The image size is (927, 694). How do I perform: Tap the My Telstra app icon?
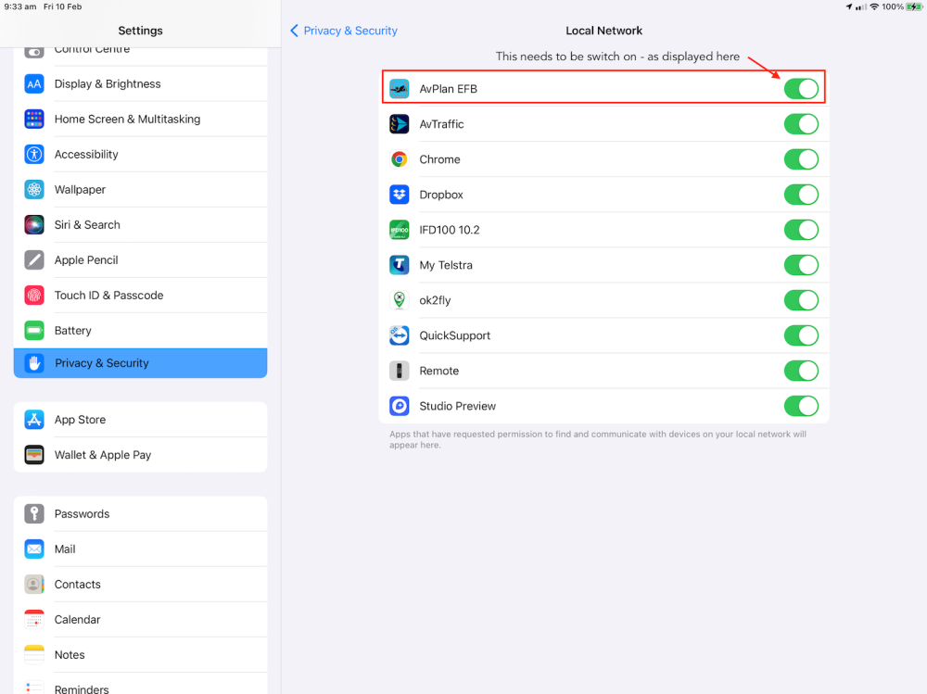(400, 265)
